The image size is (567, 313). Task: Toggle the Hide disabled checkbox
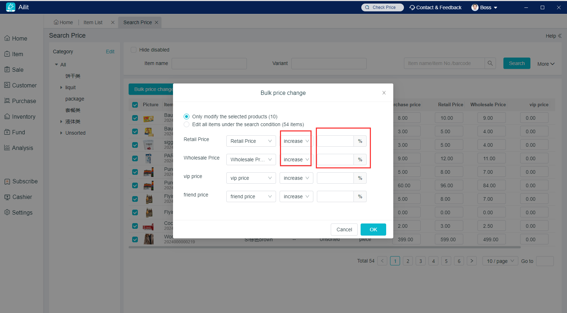134,50
